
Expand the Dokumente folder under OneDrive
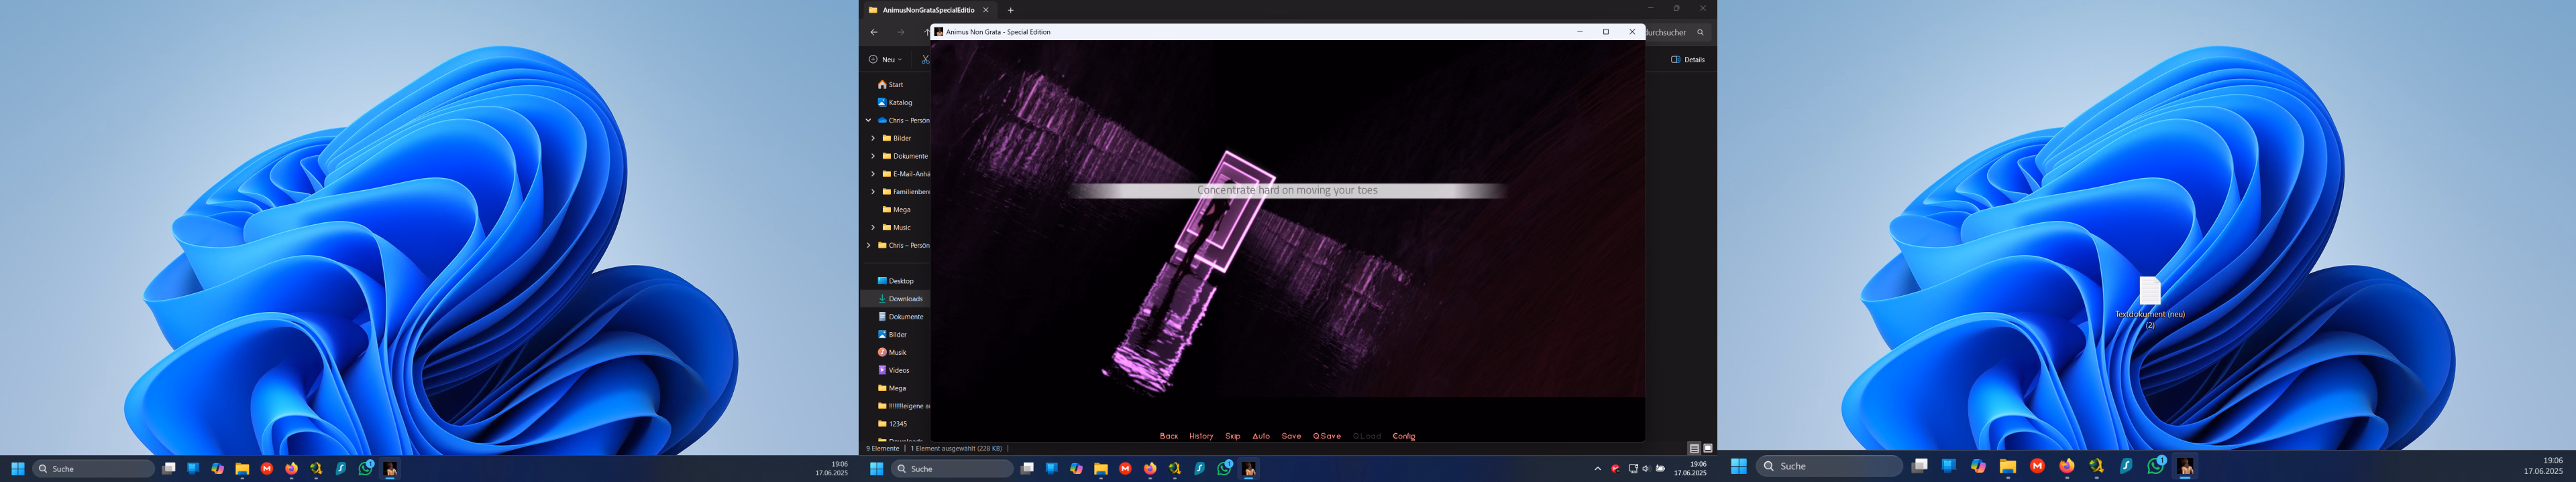873,157
